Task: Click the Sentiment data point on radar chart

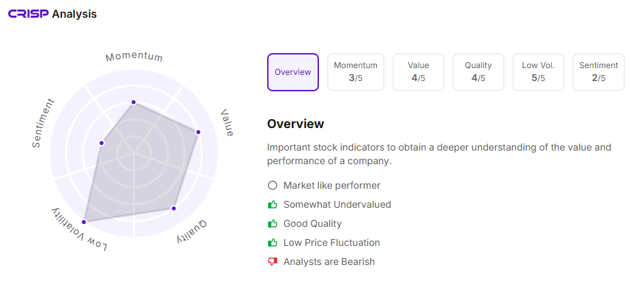Action: (x=102, y=142)
